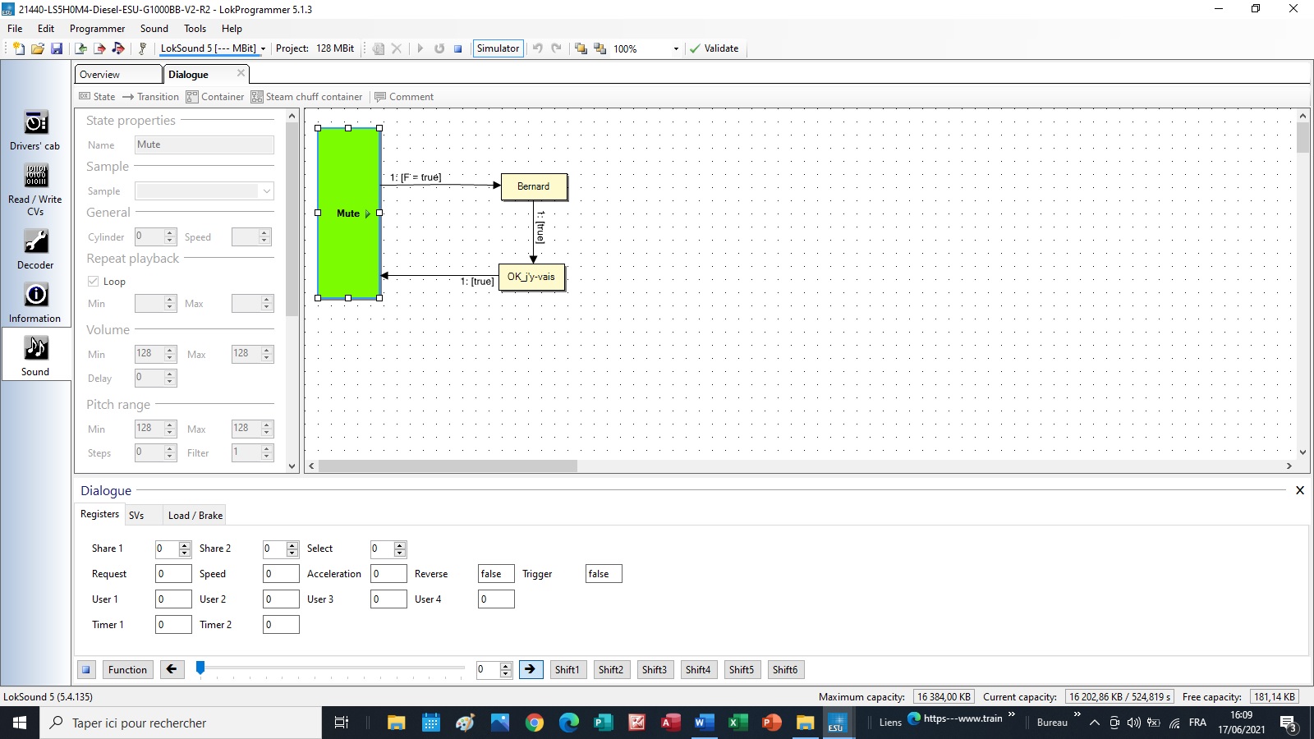The width and height of the screenshot is (1314, 739).
Task: Select the Bernard state node
Action: pyautogui.click(x=534, y=186)
